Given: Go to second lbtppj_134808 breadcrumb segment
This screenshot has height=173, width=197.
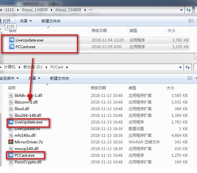Looking at the screenshot, I should click(x=68, y=10).
